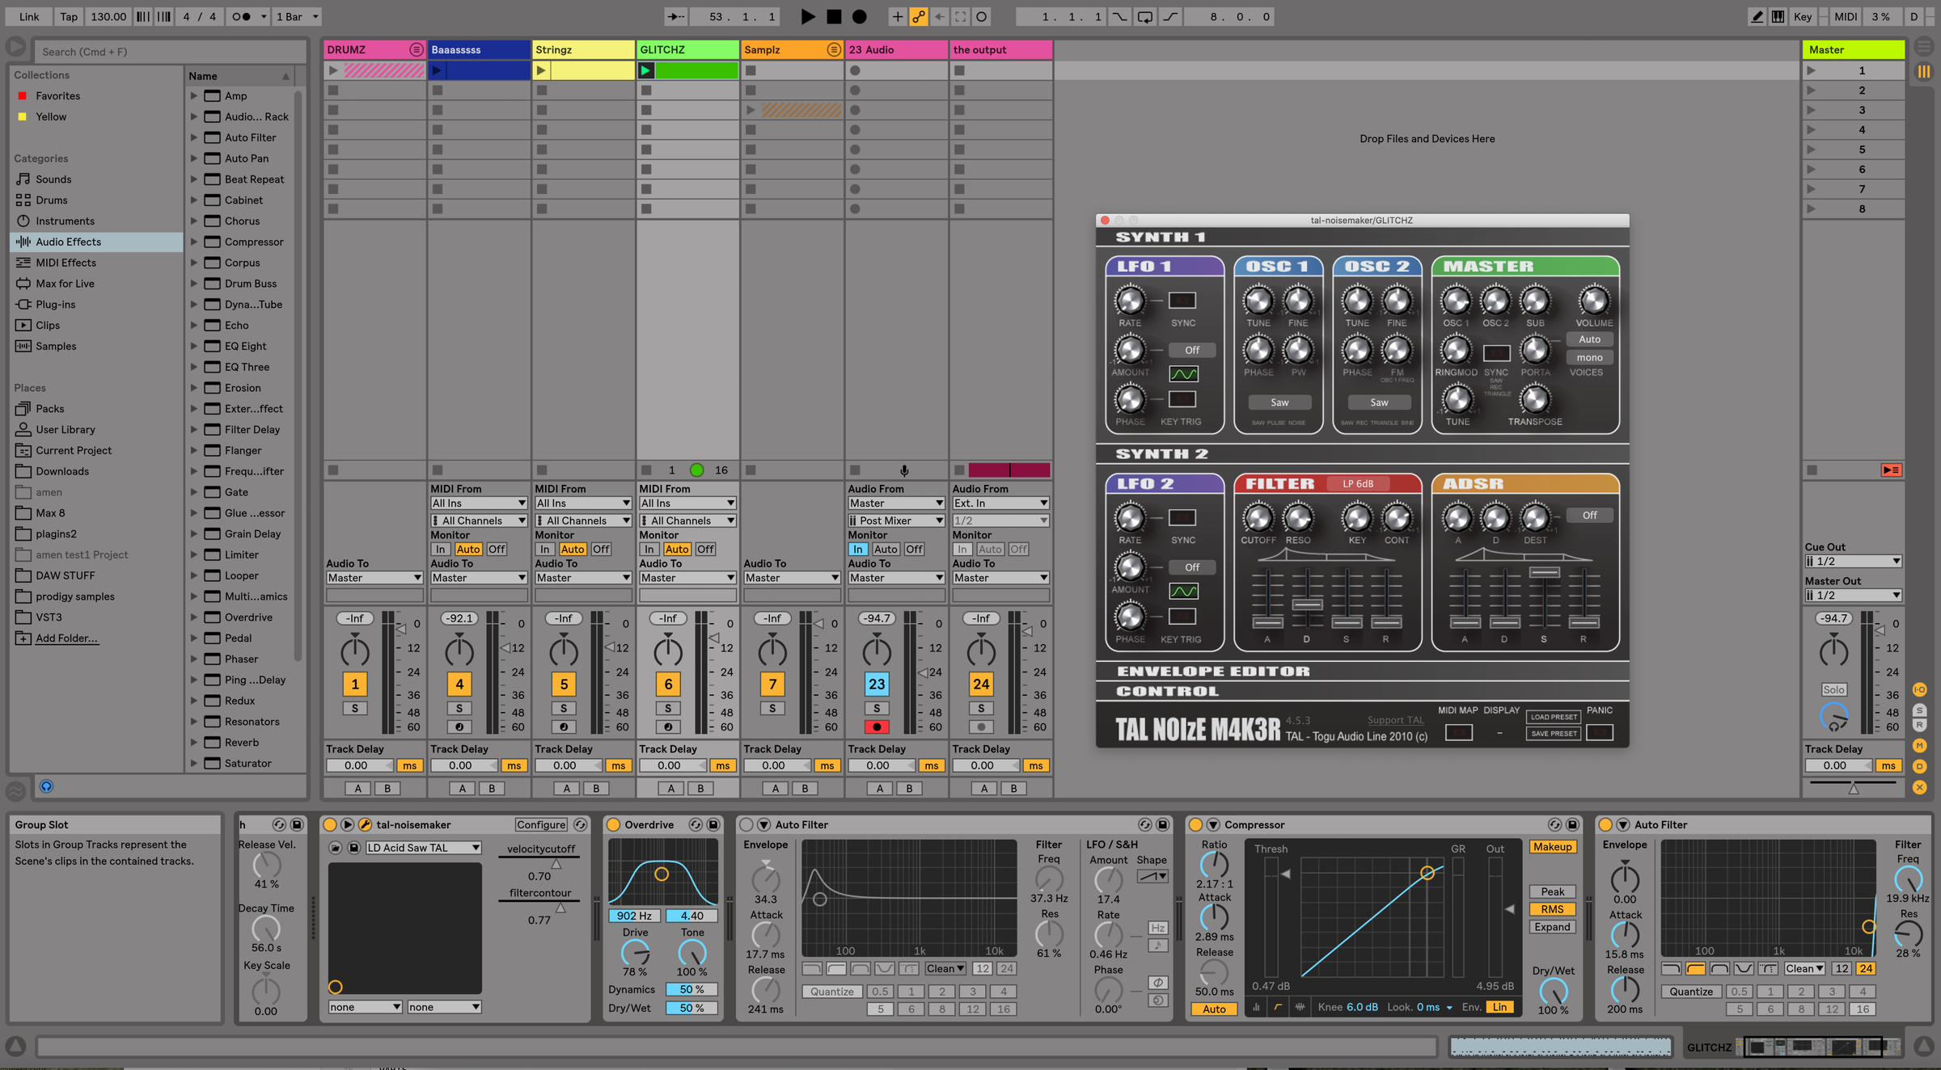Toggle Automation Arm chain icon
Viewport: 1941px width, 1070px height.
click(919, 16)
